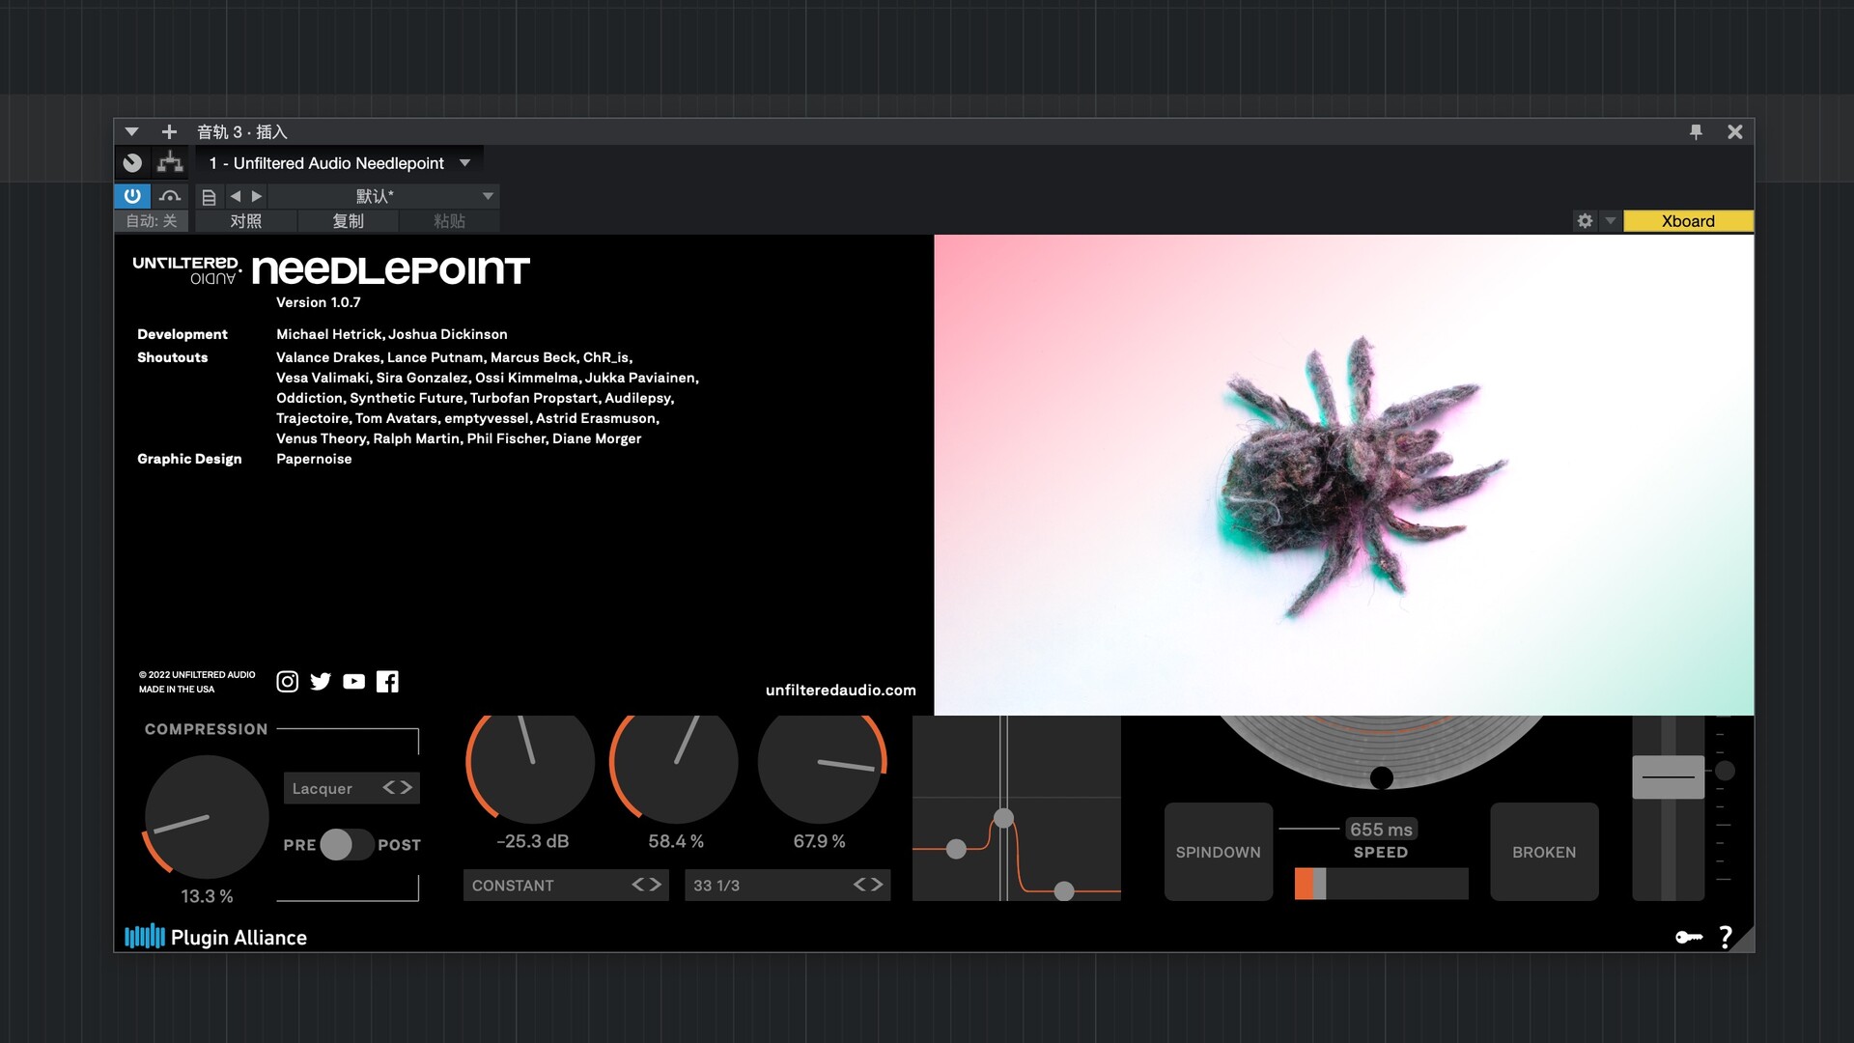Pin the plugin window
The width and height of the screenshot is (1854, 1043).
1696,131
